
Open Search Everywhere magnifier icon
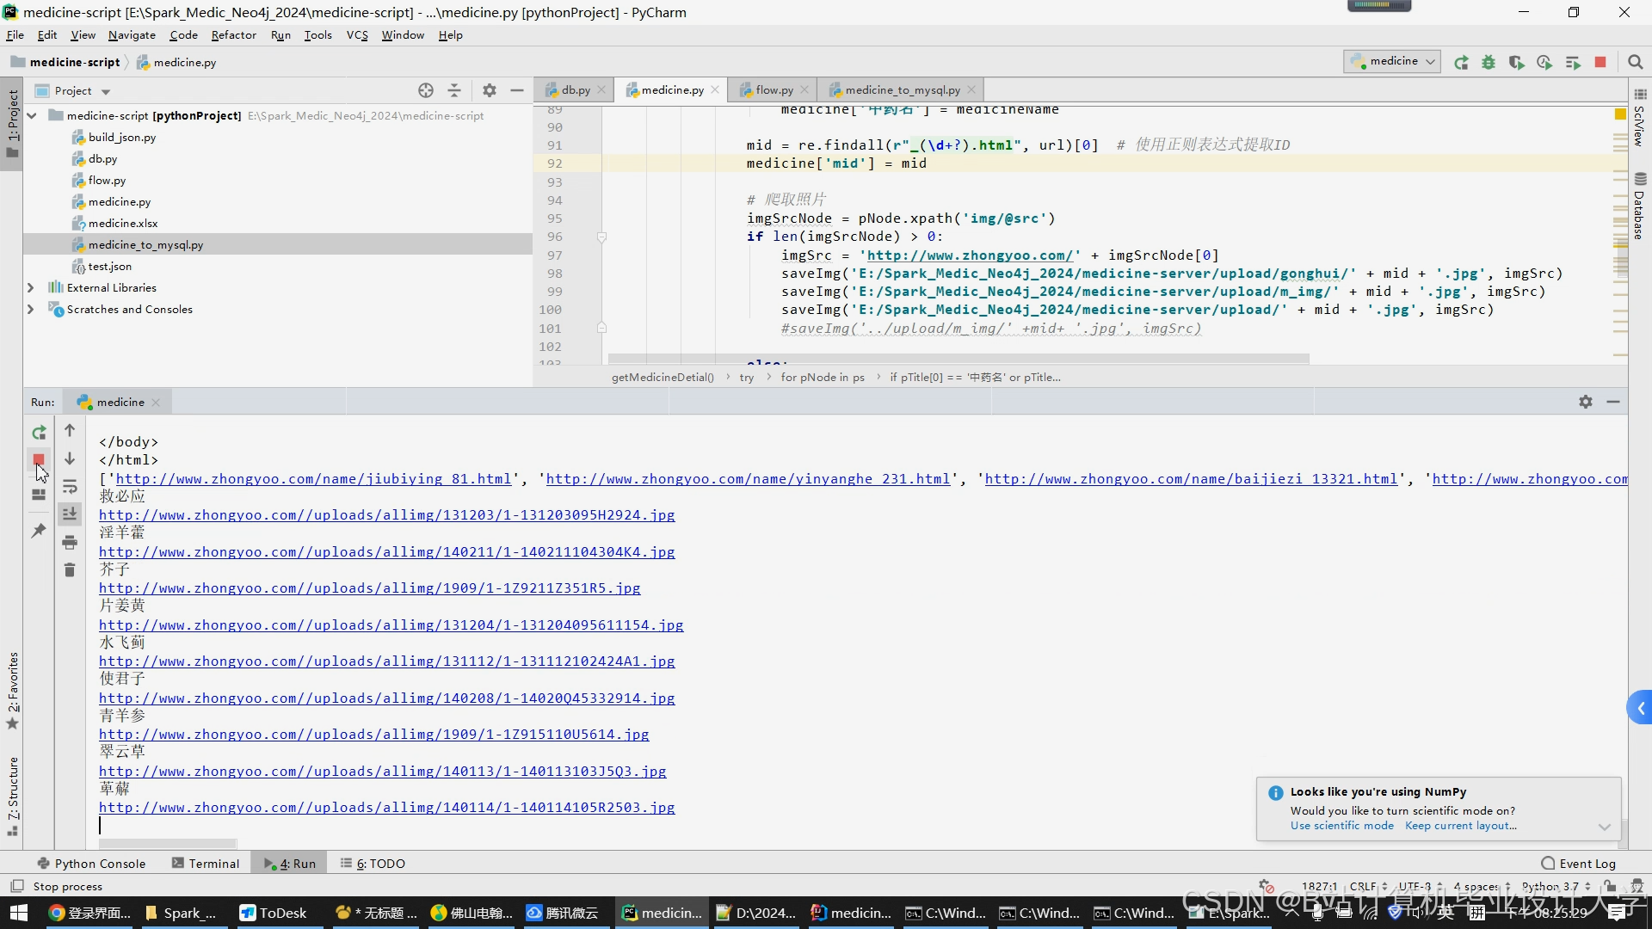(x=1636, y=63)
